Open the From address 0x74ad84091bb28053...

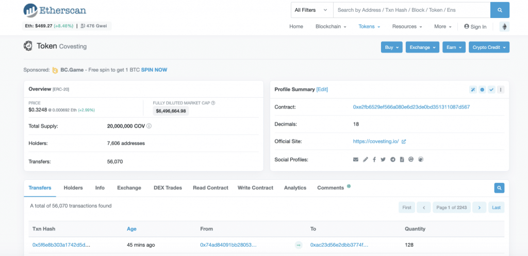tap(228, 245)
